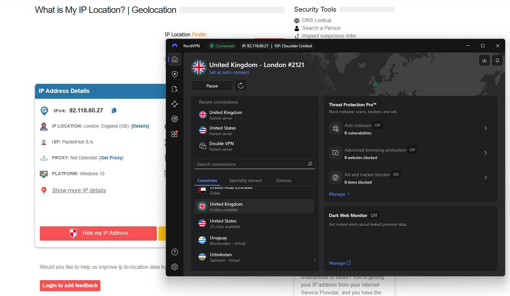Expand Anti-malware row chevron
This screenshot has width=510, height=296.
coord(485,128)
